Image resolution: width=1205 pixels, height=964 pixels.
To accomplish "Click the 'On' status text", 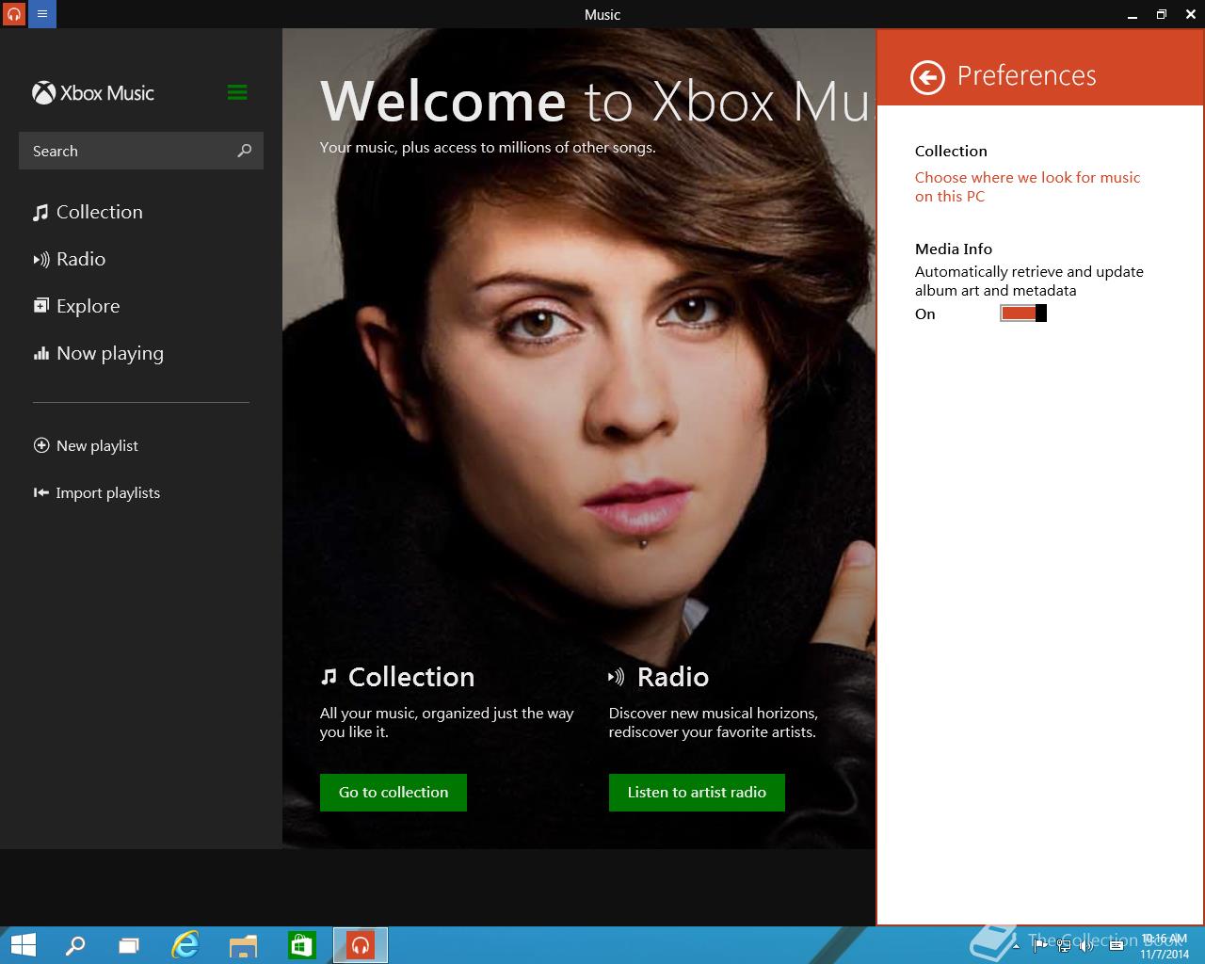I will click(x=925, y=314).
